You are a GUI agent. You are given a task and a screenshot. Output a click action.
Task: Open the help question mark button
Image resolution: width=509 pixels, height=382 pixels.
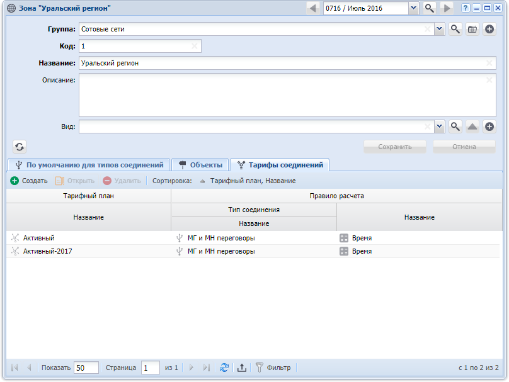466,8
